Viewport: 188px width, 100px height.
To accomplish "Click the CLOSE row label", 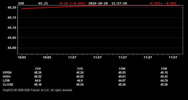I will point(8,84).
